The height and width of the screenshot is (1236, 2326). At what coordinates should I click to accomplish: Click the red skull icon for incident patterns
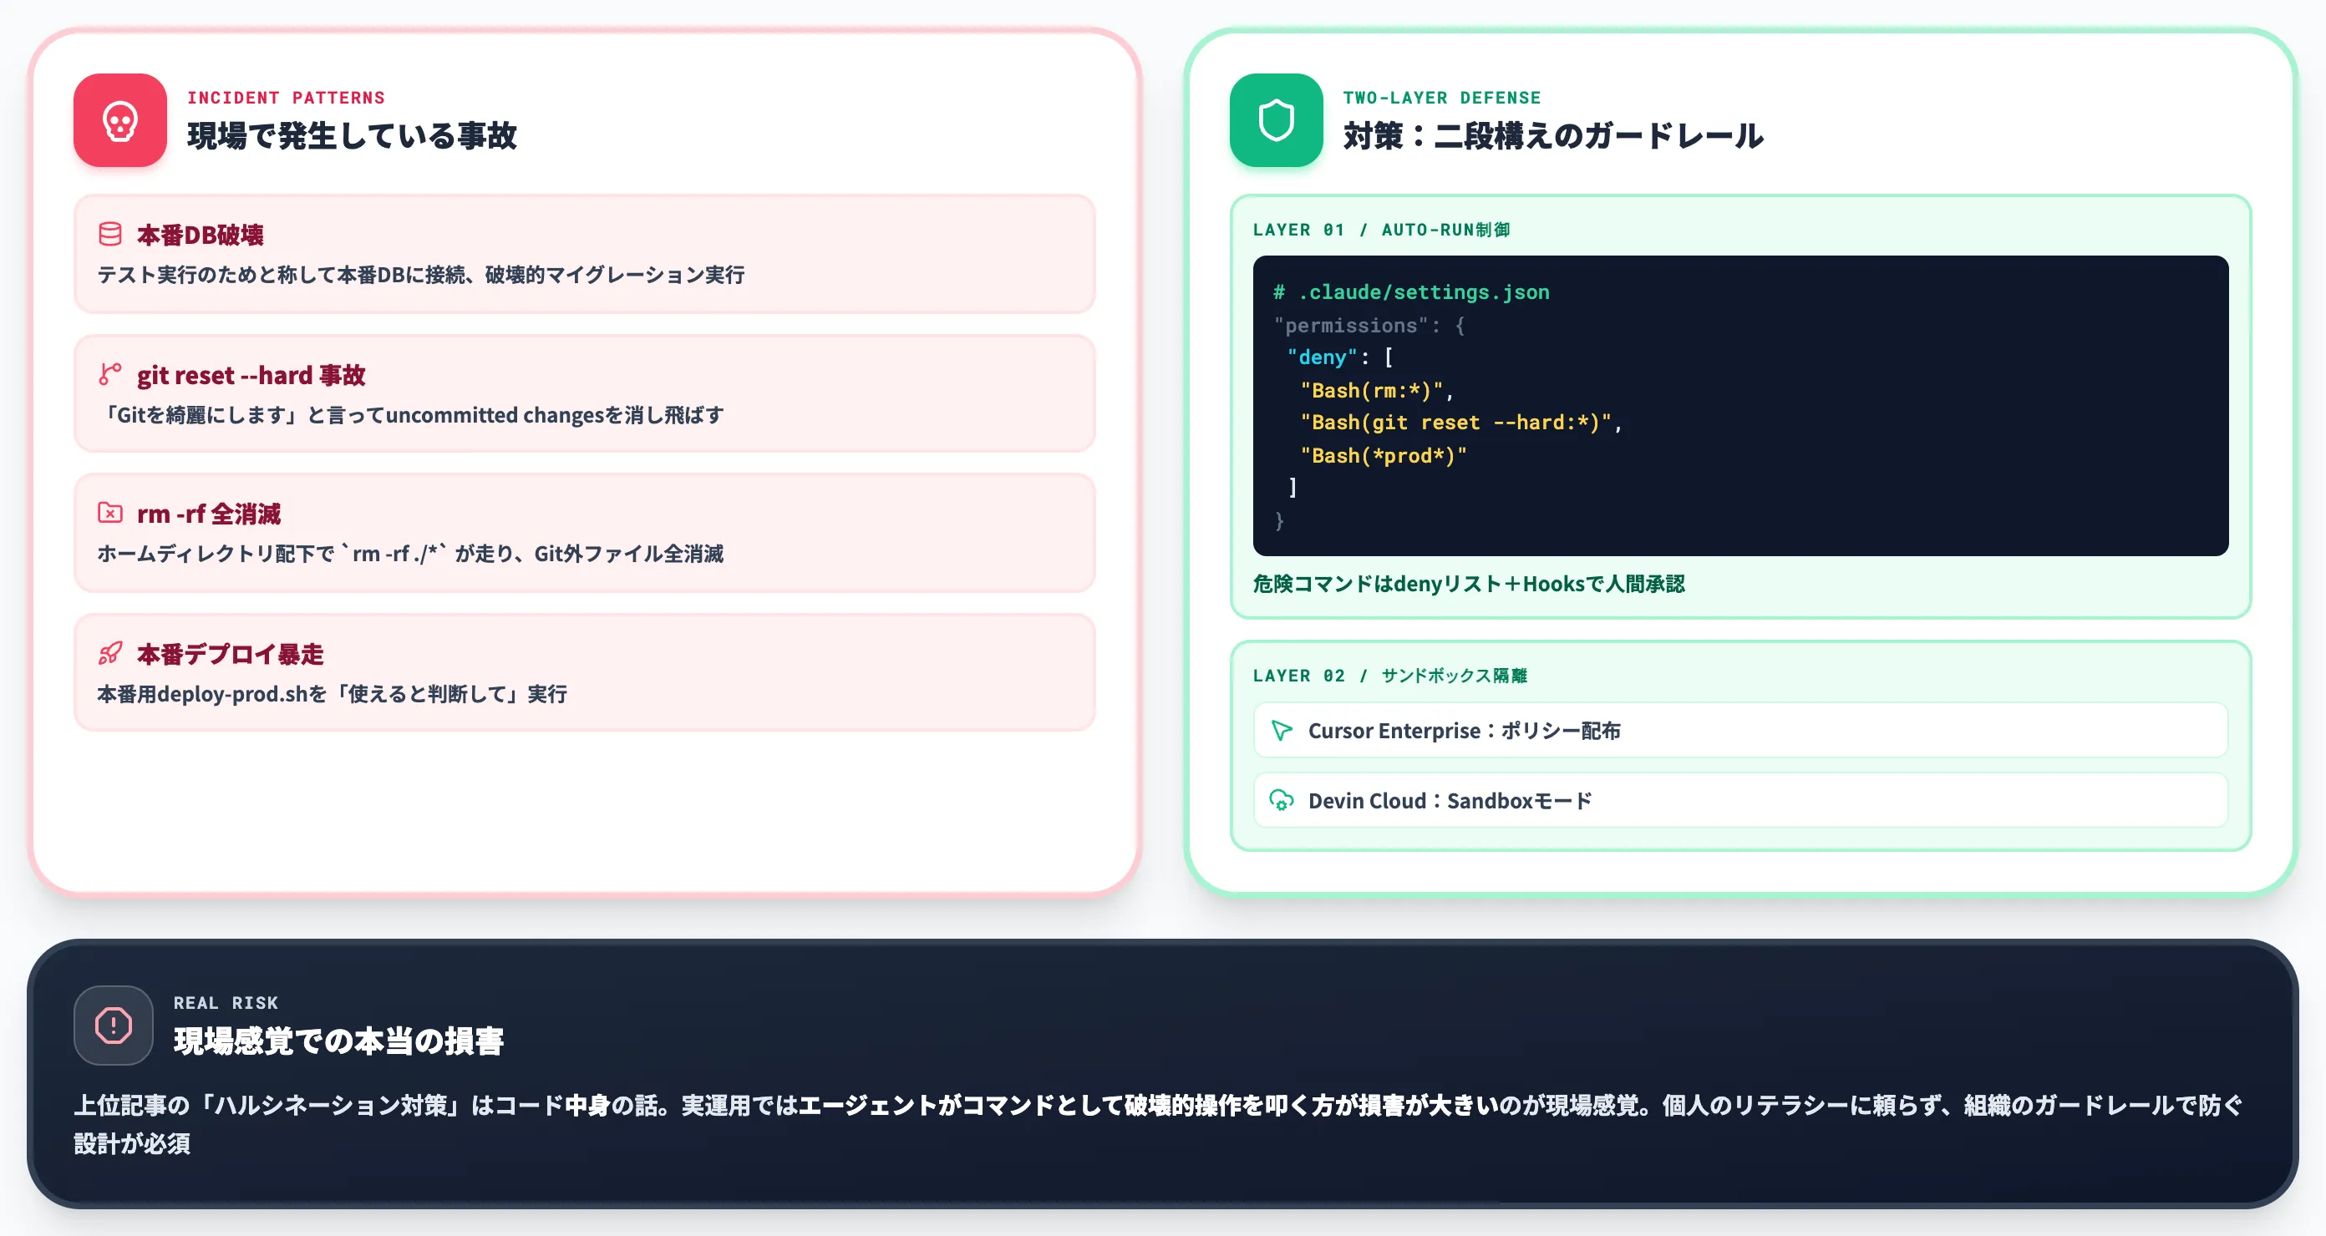point(120,120)
